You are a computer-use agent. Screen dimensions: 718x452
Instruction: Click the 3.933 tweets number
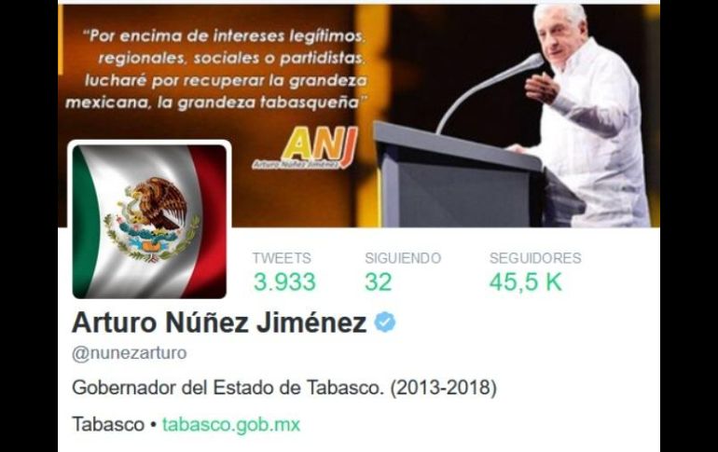coord(284,281)
